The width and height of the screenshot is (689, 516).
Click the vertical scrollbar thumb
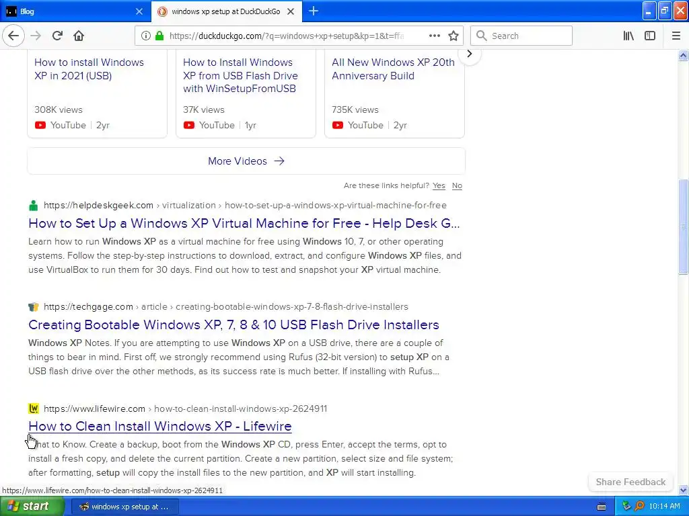tap(683, 227)
